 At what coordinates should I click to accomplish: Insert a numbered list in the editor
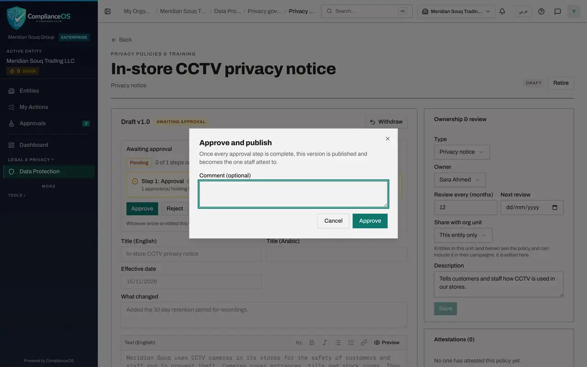(351, 343)
